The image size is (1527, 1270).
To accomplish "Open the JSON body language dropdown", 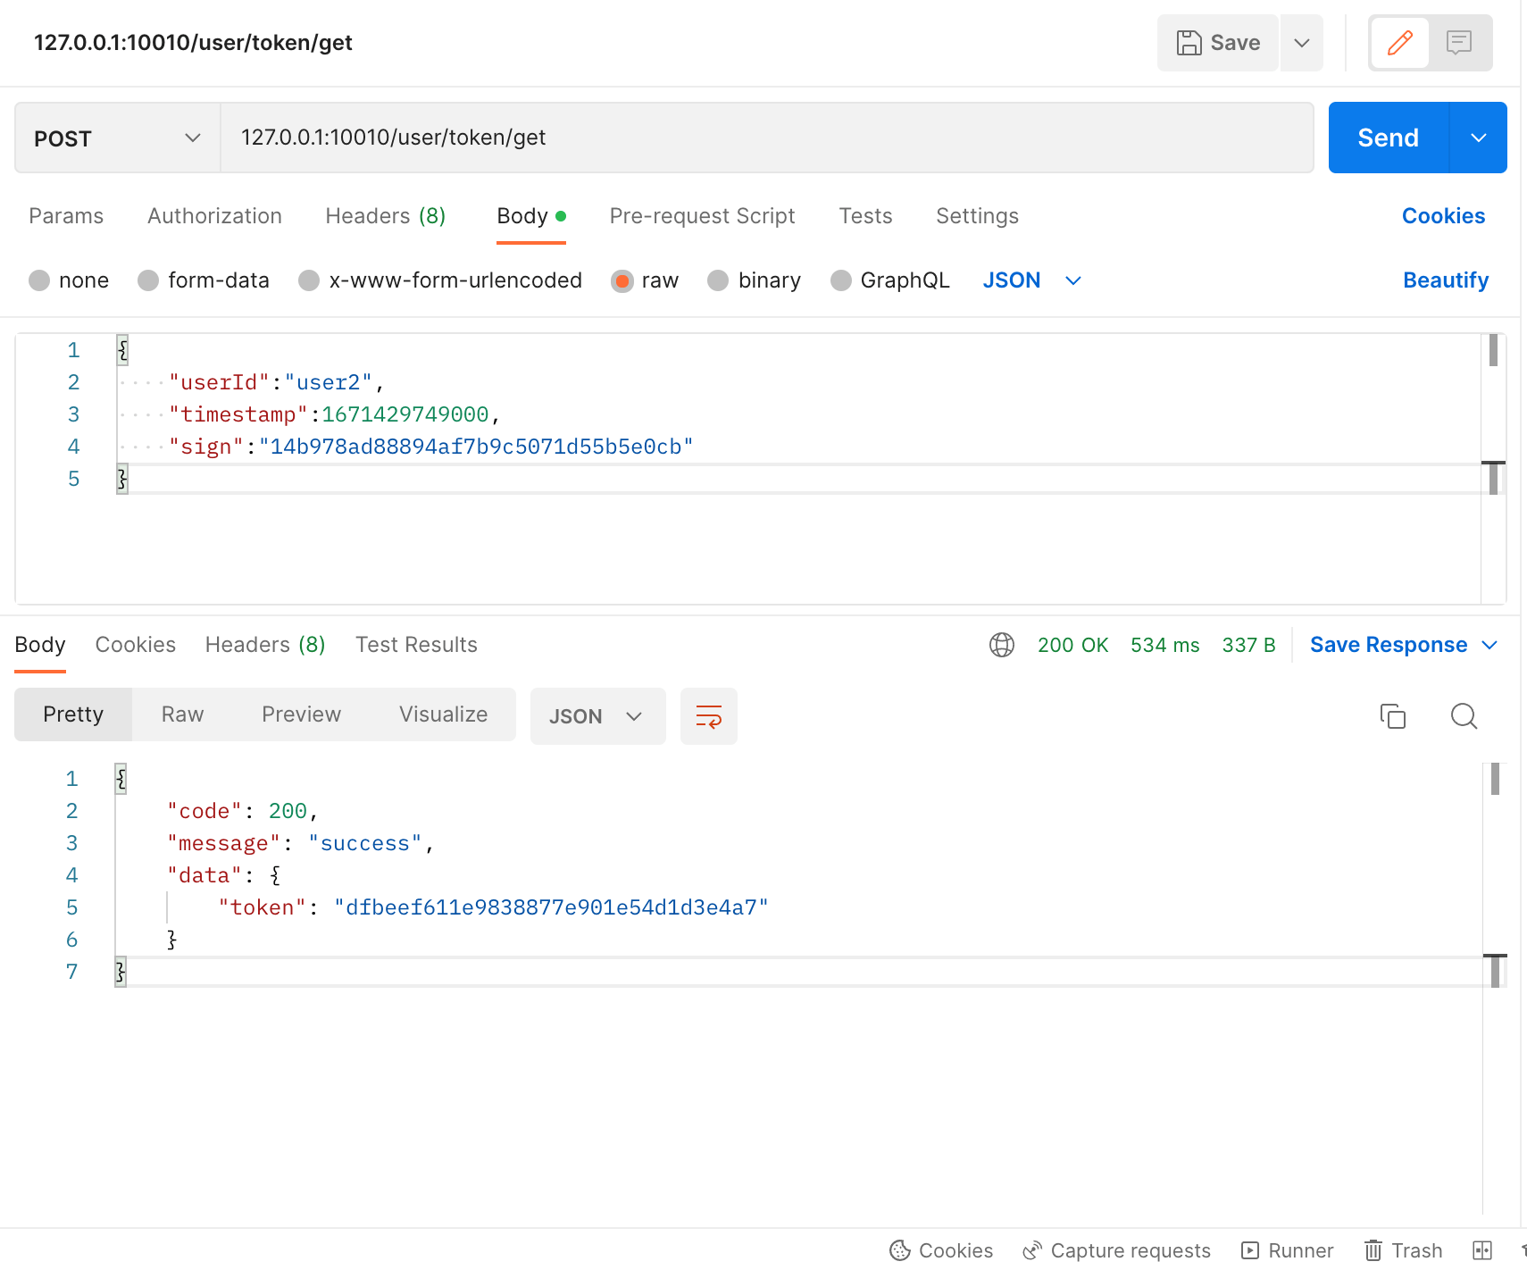I will click(x=1031, y=280).
